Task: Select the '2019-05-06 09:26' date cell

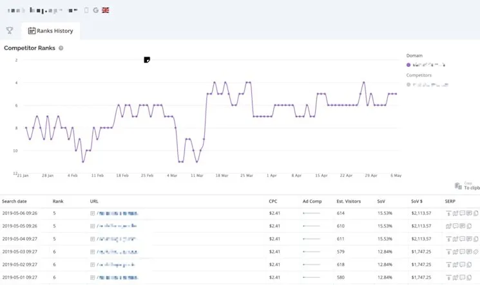Action: tap(19, 213)
